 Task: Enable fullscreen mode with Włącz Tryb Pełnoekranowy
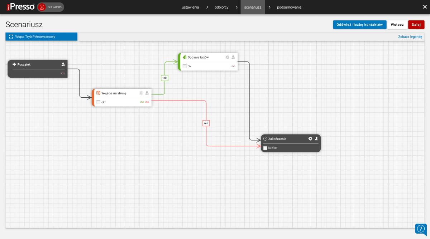tap(41, 36)
